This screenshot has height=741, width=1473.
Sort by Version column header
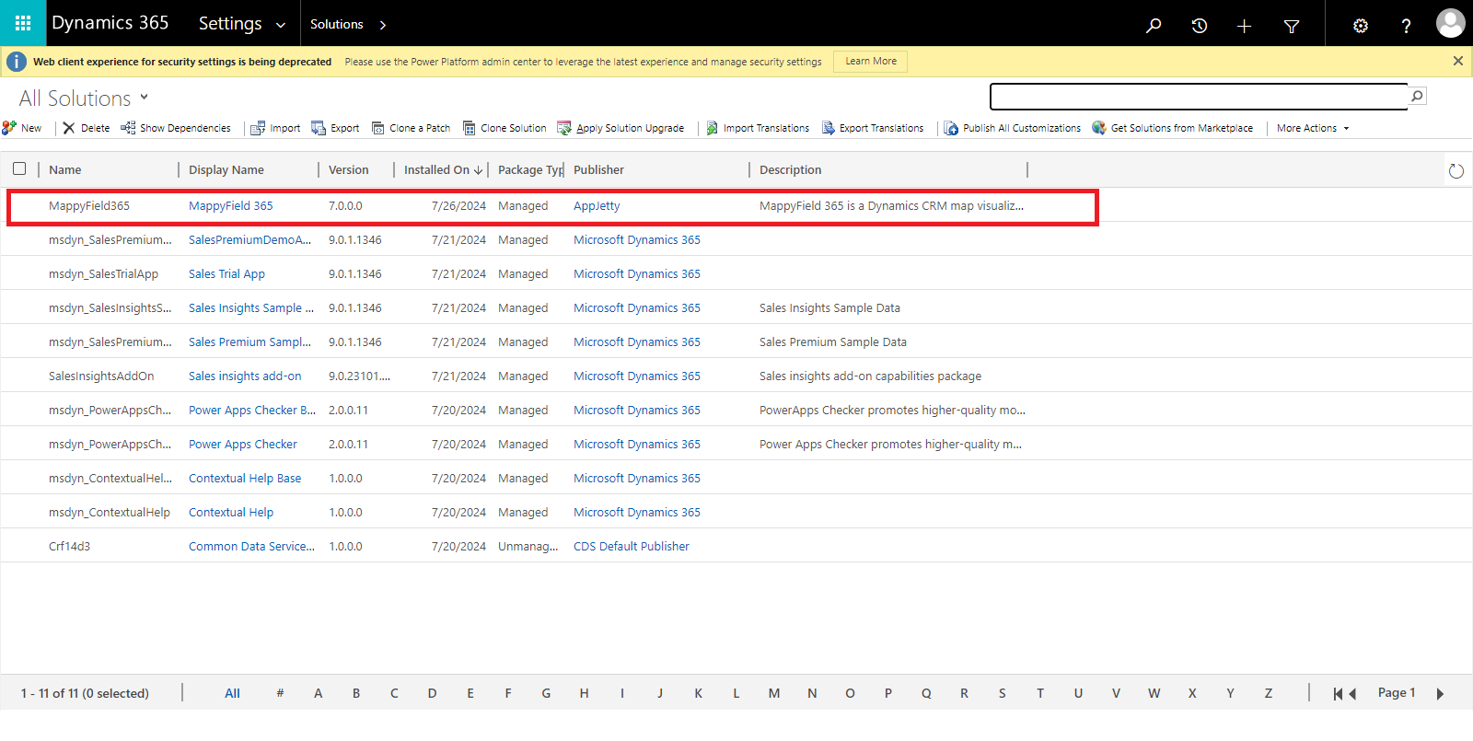pos(349,169)
